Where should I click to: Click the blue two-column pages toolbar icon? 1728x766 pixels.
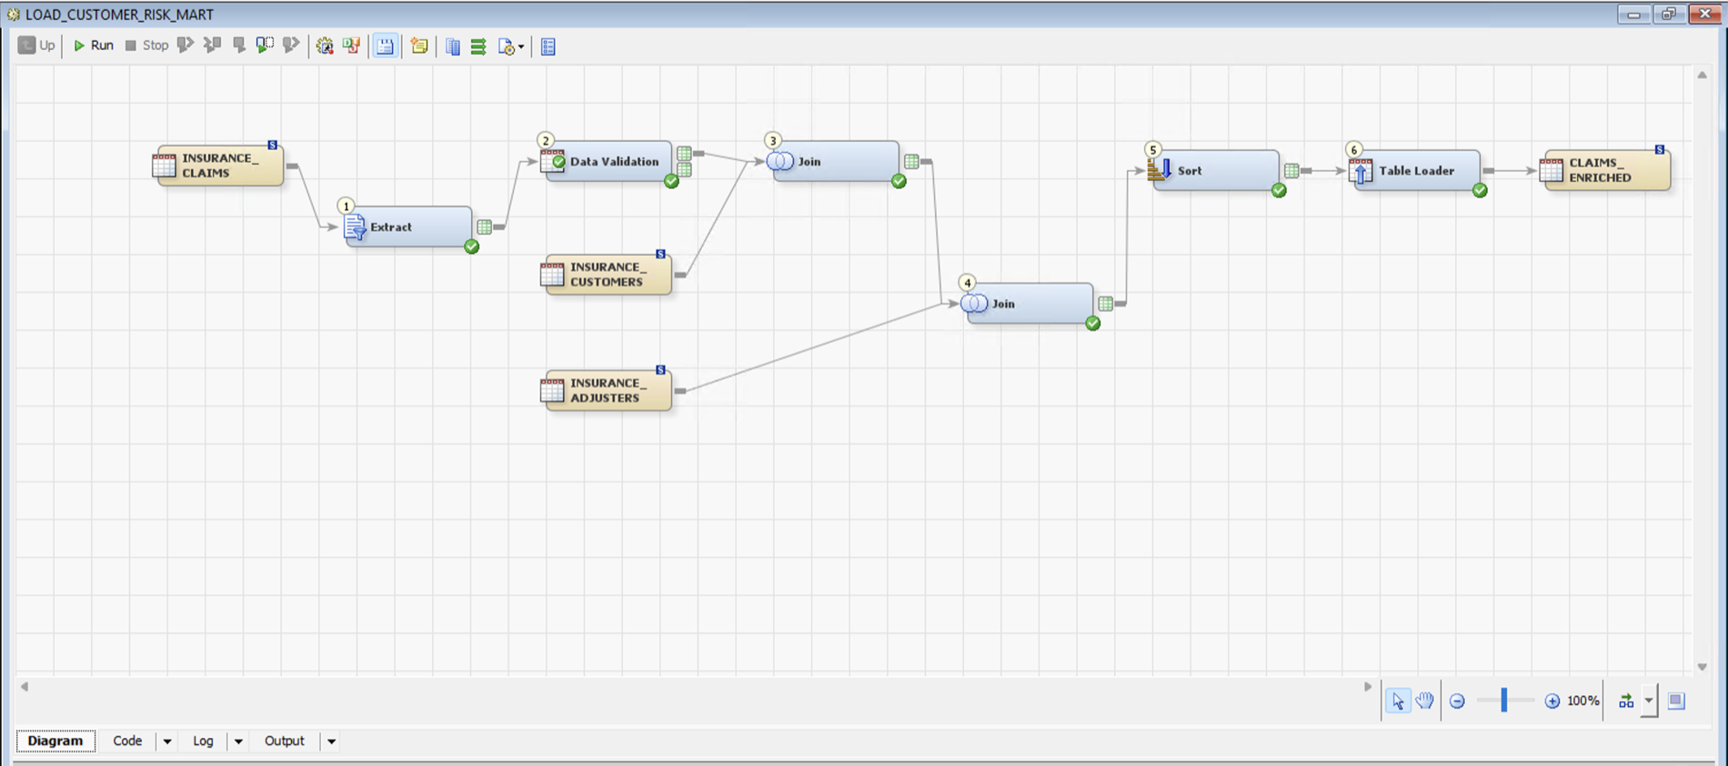pyautogui.click(x=453, y=46)
